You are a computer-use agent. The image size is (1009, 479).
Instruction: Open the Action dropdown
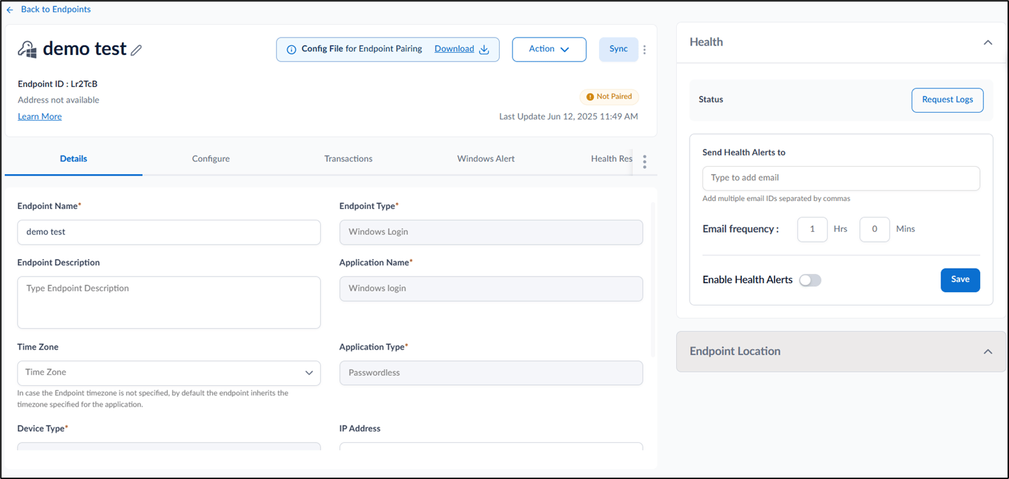pyautogui.click(x=549, y=50)
